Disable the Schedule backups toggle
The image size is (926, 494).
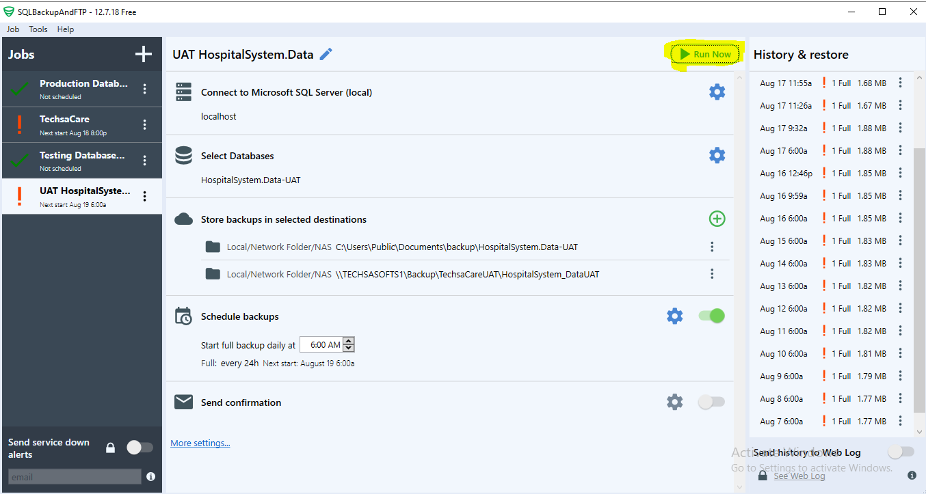point(711,316)
